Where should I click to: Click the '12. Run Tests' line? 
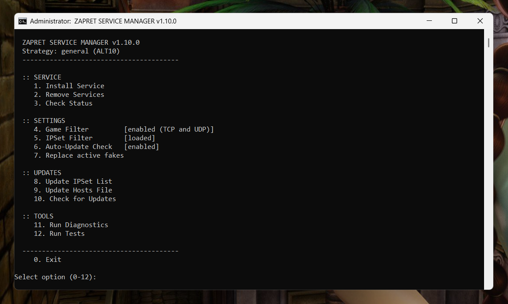(59, 234)
